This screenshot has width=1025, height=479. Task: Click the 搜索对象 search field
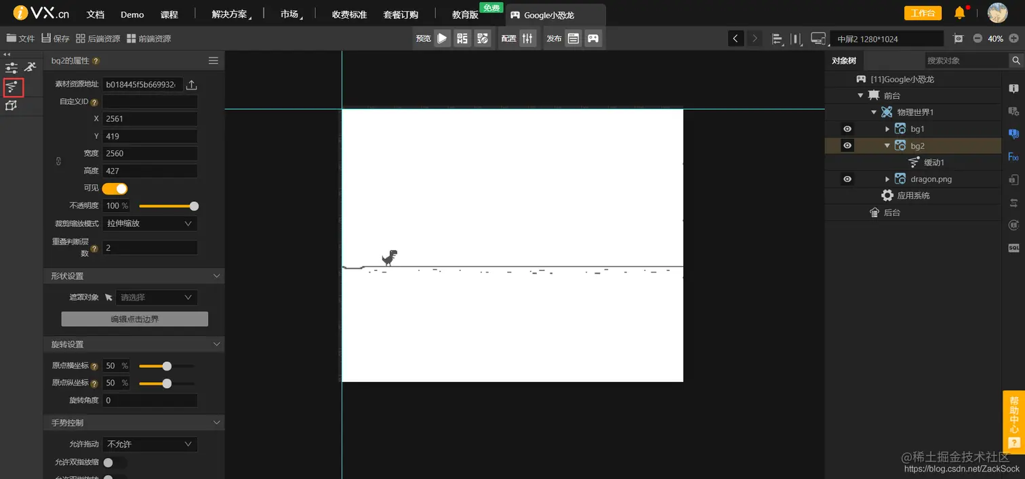965,60
